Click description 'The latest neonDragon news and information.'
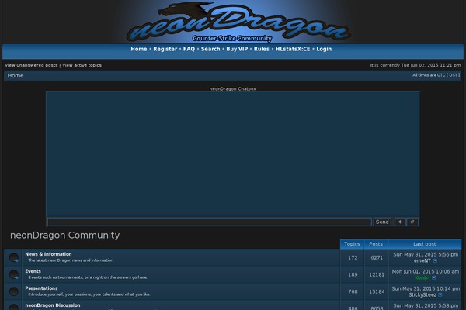 point(71,260)
